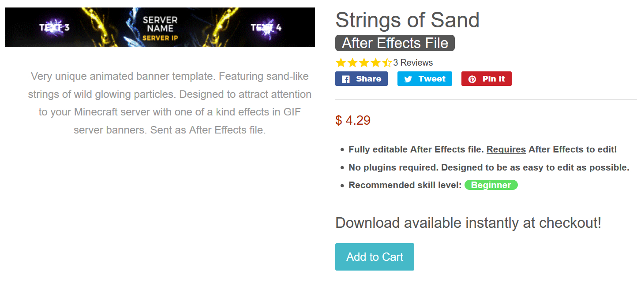Click the product description paragraph
The width and height of the screenshot is (637, 297).
(x=170, y=104)
